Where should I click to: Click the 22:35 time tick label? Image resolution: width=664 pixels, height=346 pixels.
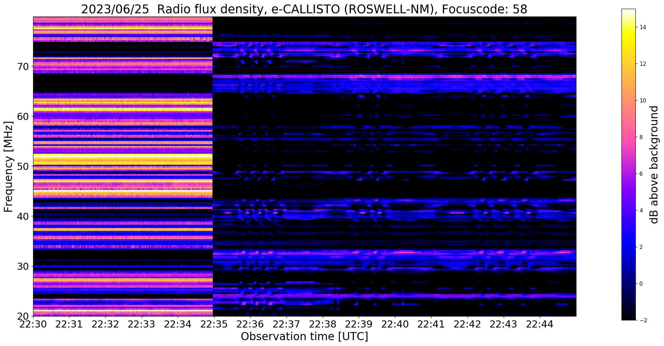click(x=214, y=324)
